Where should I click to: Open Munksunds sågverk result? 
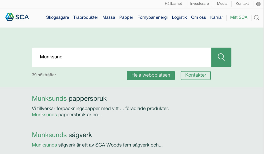coord(62,135)
